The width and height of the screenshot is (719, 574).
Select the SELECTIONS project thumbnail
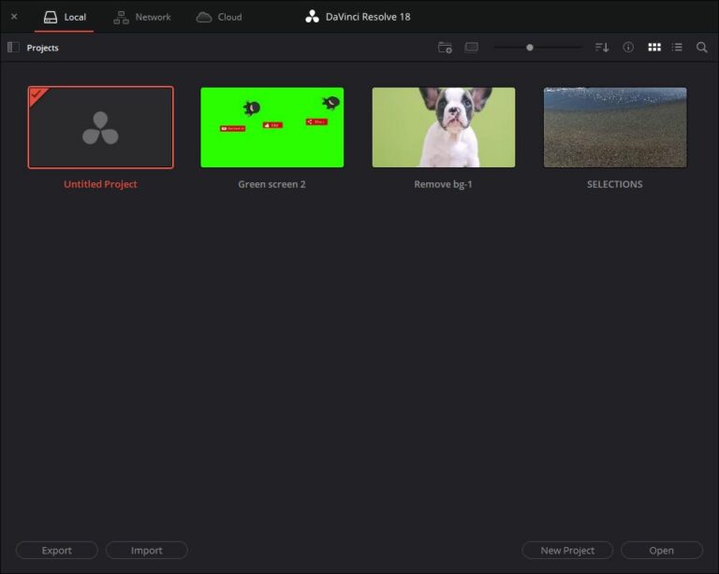[x=615, y=127]
